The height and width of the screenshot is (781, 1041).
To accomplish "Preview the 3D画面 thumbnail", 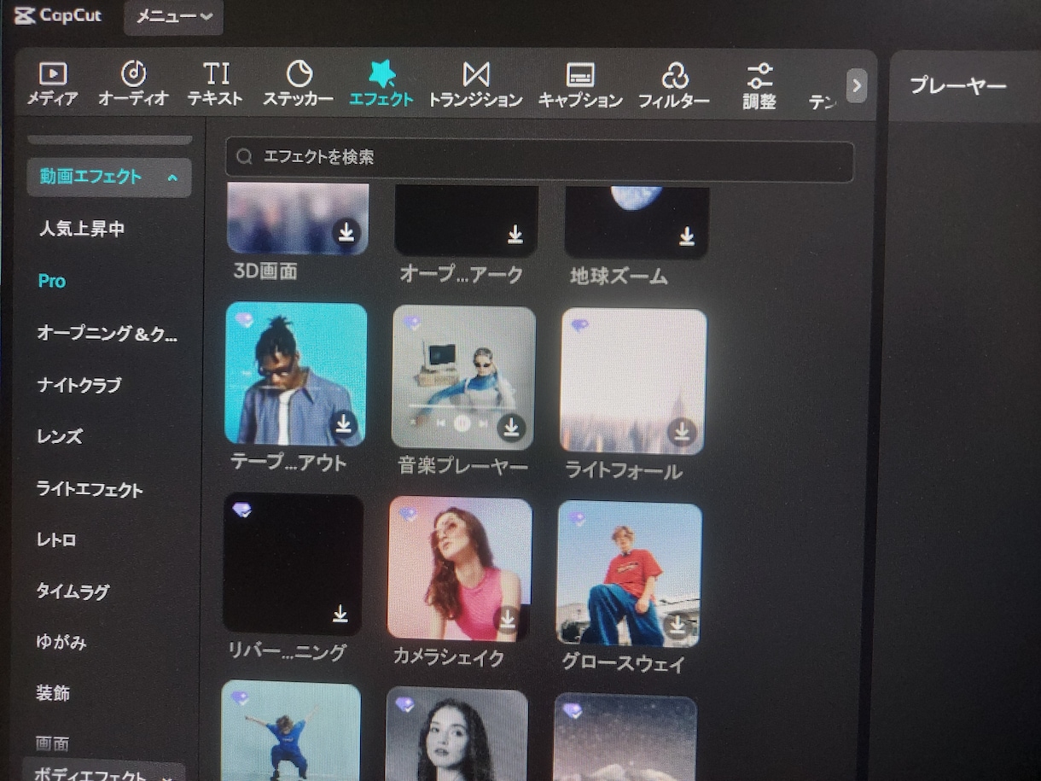I will click(x=297, y=219).
